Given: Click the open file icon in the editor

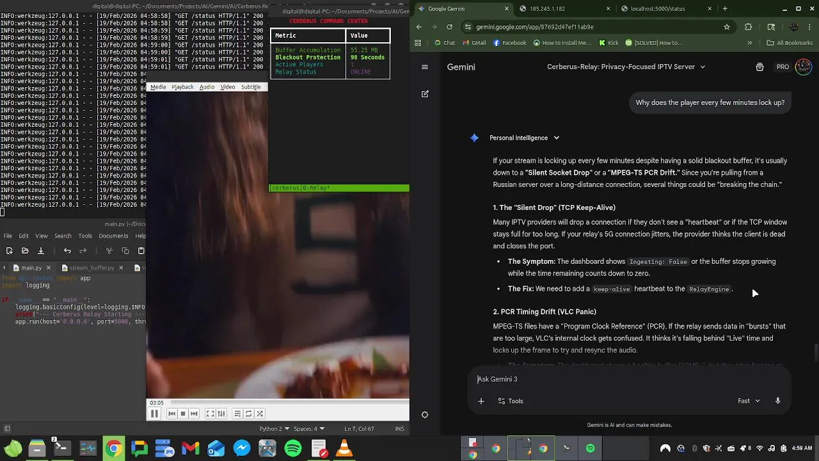Looking at the screenshot, I should [x=25, y=251].
